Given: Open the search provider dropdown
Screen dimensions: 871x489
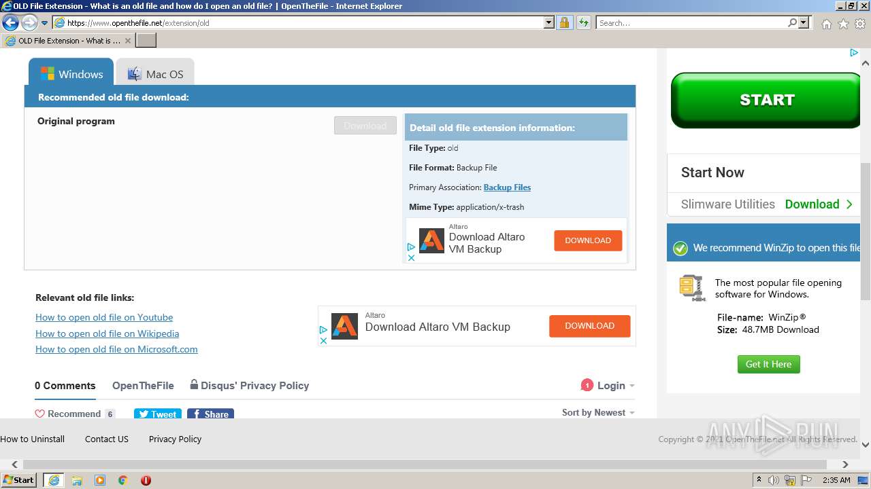Looking at the screenshot, I should coord(804,22).
